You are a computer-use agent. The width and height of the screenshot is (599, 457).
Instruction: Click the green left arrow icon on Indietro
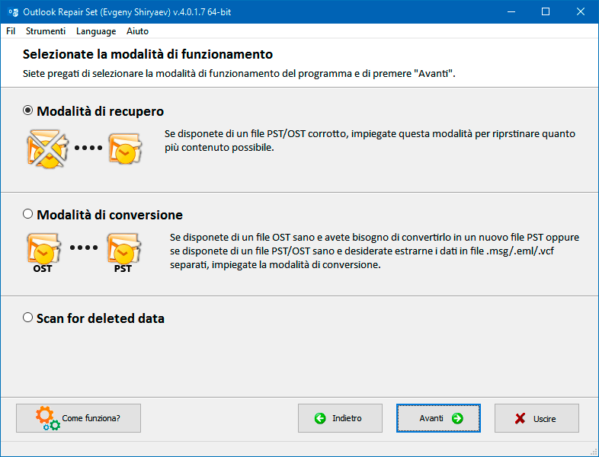tap(320, 418)
